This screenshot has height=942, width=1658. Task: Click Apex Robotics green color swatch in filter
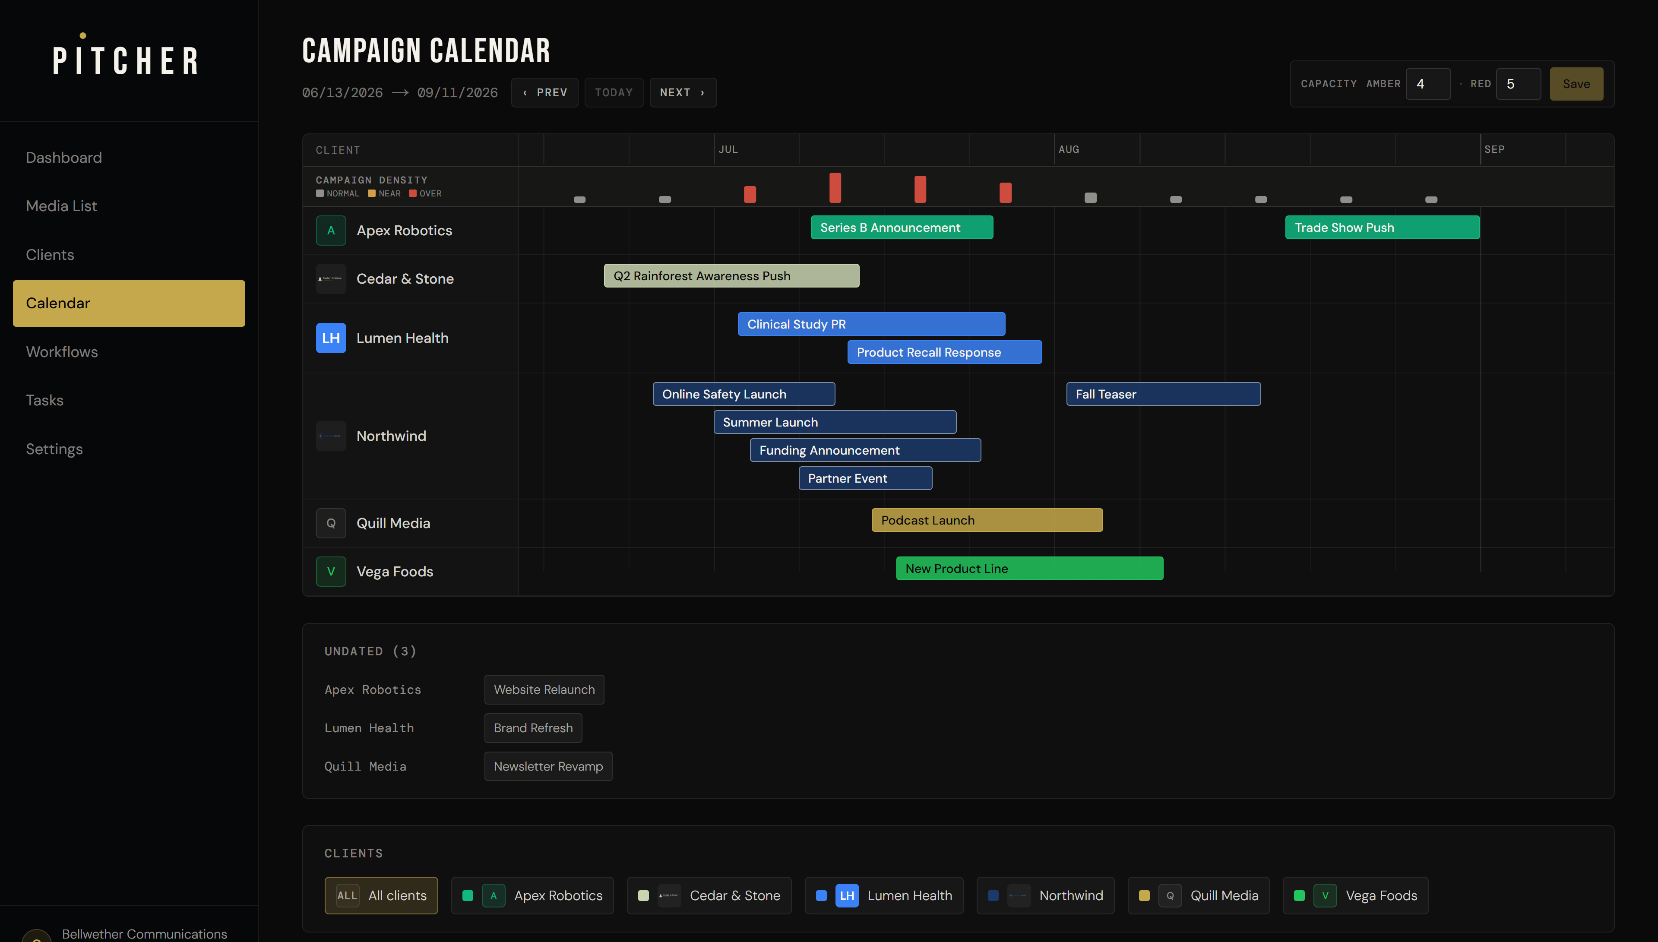(x=468, y=895)
